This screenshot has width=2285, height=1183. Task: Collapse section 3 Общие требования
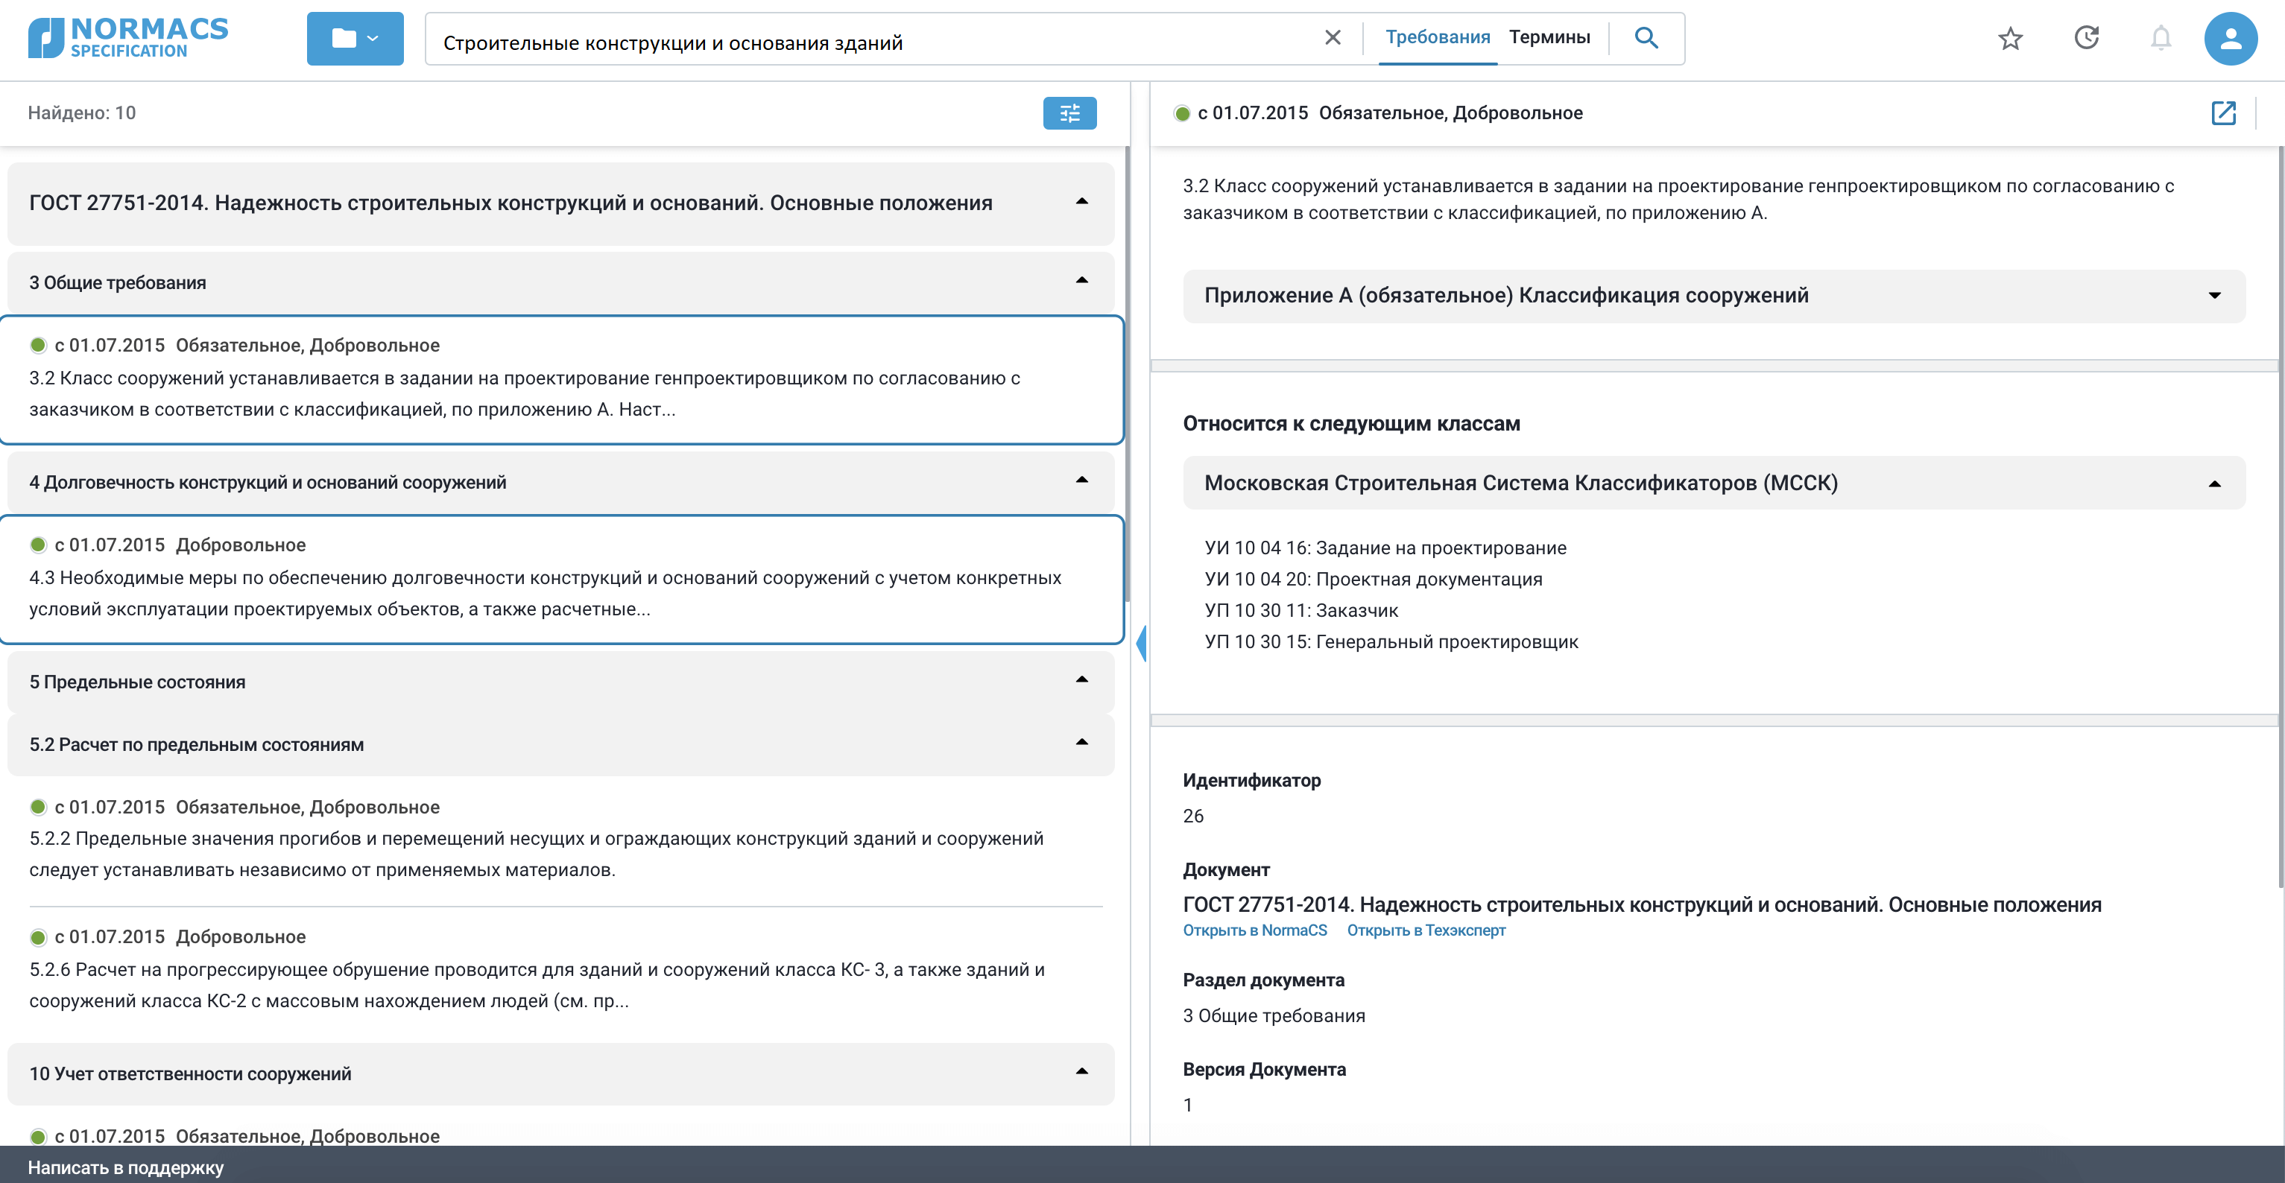pos(1081,281)
